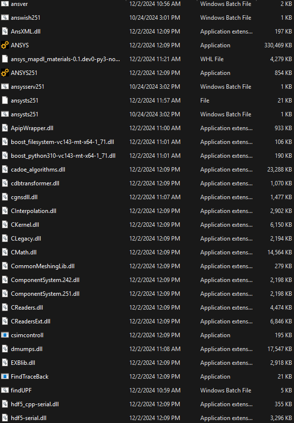Screen dimensions: 294x423
Task: Click the ANSYS application gear icon
Action: coord(5,45)
